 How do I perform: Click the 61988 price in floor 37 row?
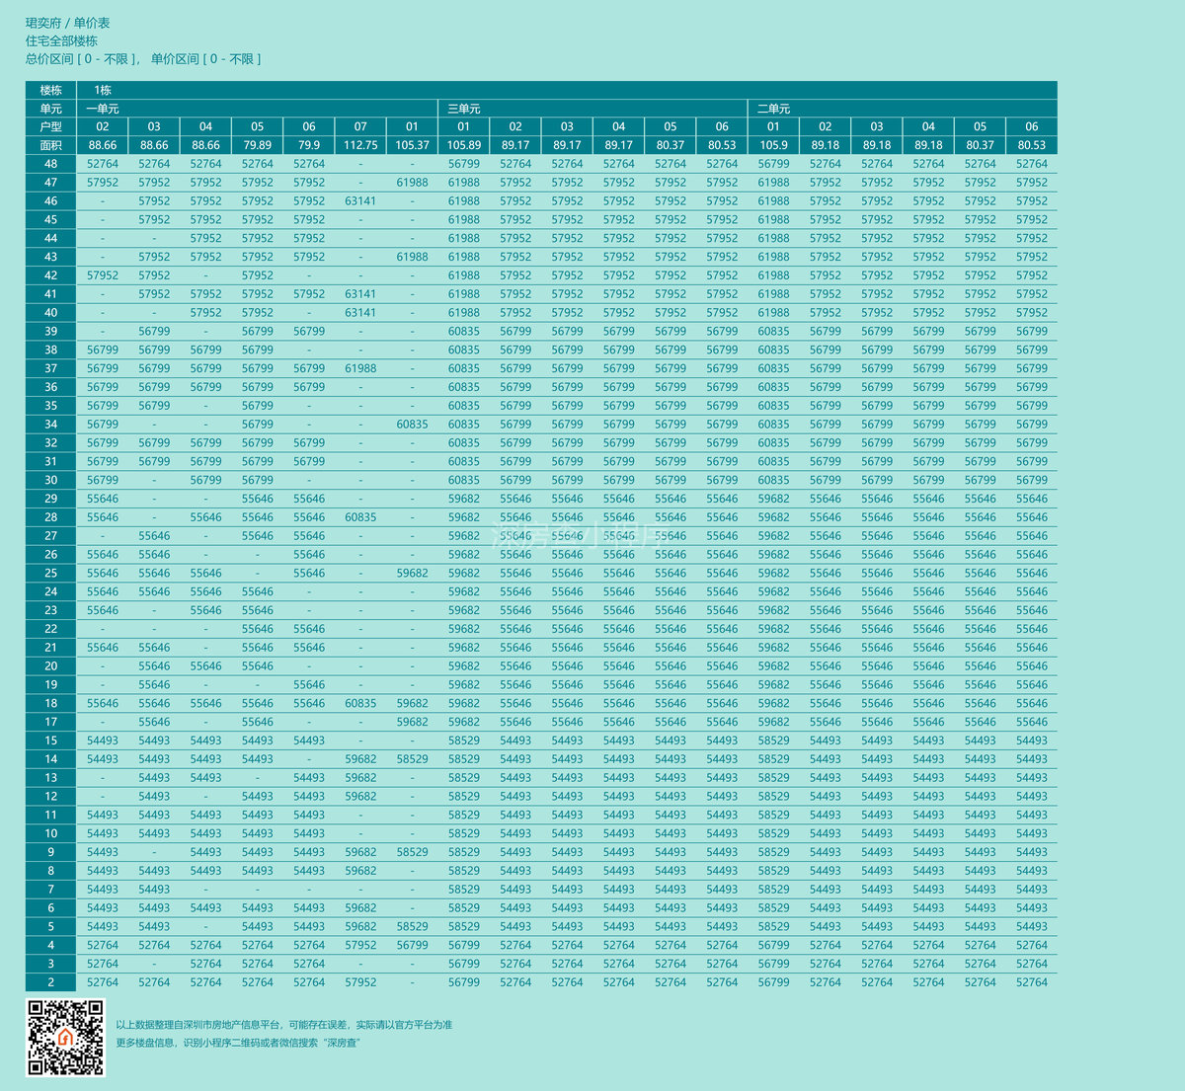360,368
